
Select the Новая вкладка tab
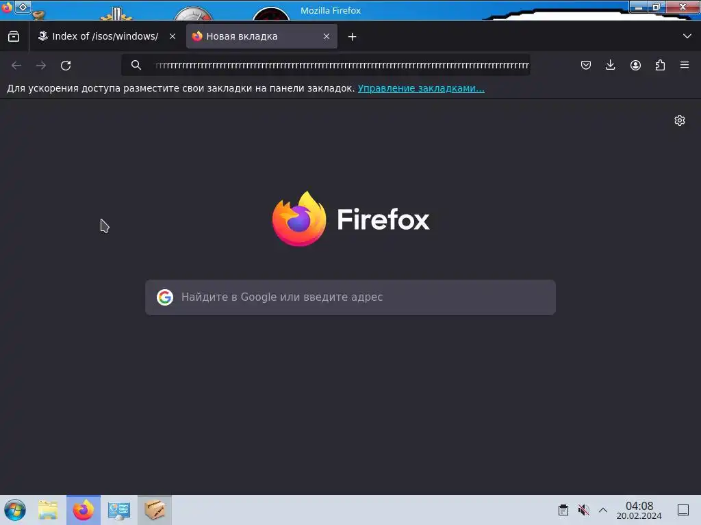tap(262, 37)
